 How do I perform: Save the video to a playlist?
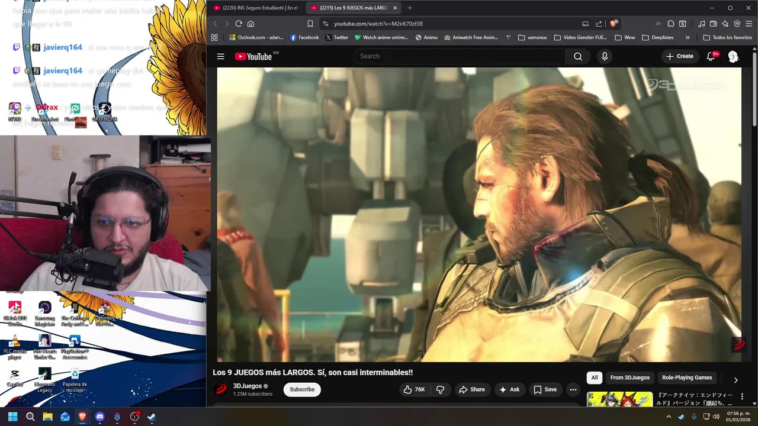(x=545, y=389)
